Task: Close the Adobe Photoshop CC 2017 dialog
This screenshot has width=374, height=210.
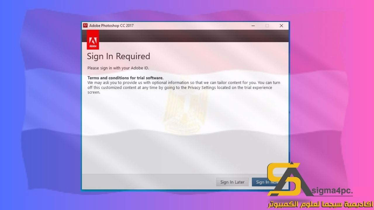Action: pyautogui.click(x=281, y=26)
